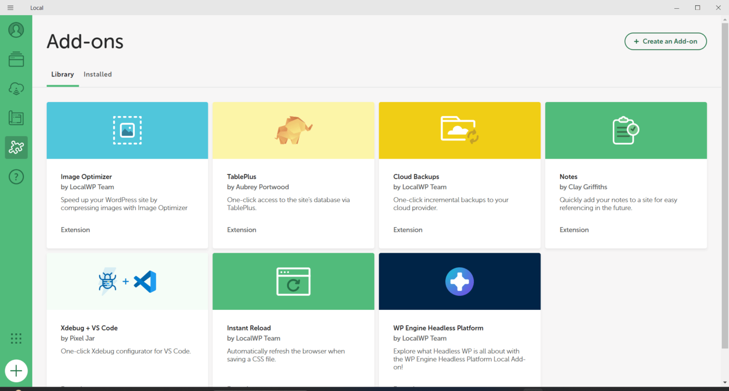Open the grid apps icon in sidebar
The width and height of the screenshot is (729, 391).
16,338
